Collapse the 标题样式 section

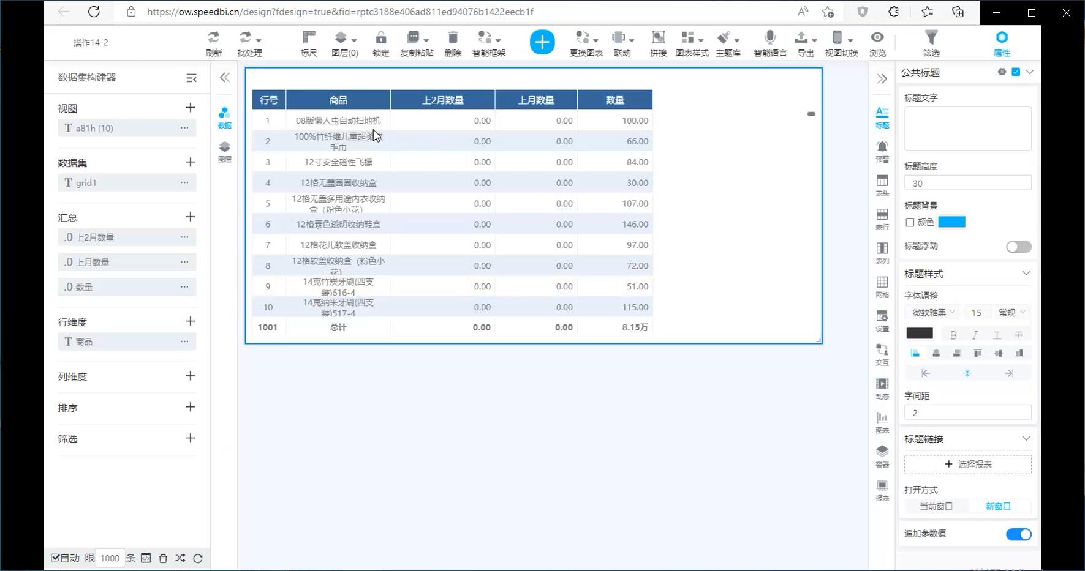click(x=1026, y=274)
